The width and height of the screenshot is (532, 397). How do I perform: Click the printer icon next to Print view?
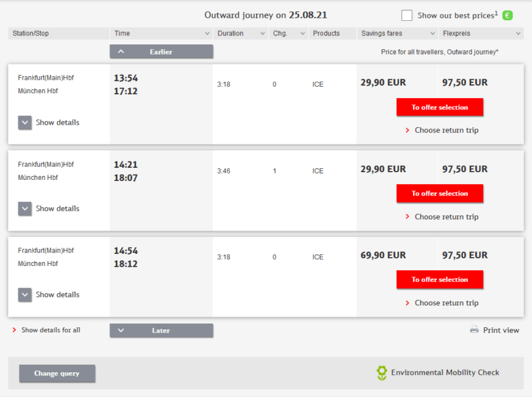point(474,330)
